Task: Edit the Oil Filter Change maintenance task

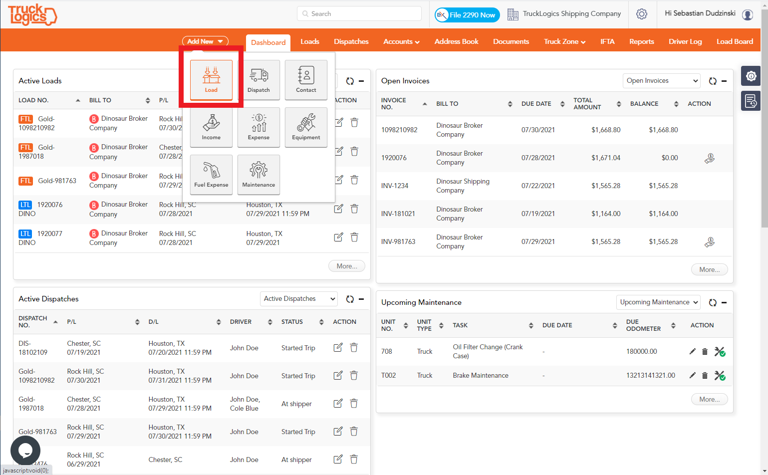Action: point(693,351)
